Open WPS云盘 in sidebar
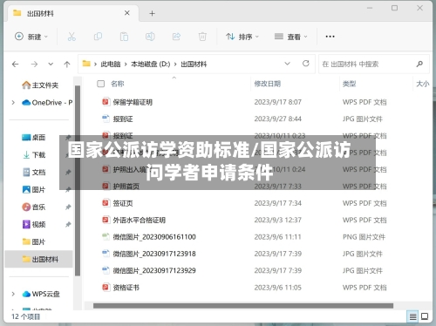Image resolution: width=436 pixels, height=326 pixels. point(41,294)
